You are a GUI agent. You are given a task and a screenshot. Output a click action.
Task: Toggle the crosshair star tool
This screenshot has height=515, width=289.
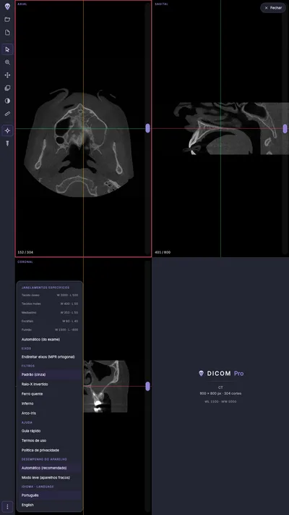pos(7,130)
